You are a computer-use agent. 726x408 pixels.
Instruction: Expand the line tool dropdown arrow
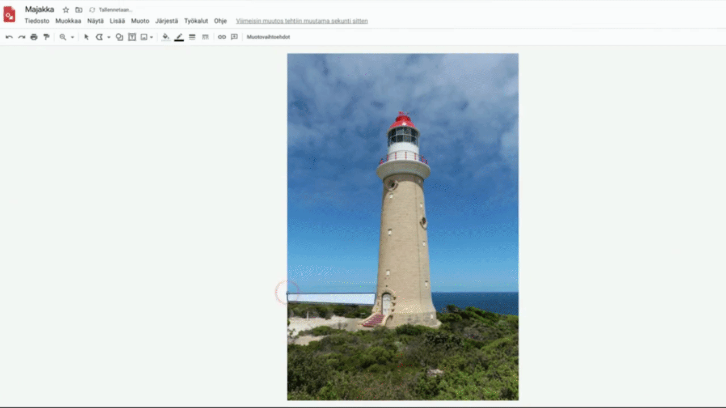pyautogui.click(x=108, y=37)
